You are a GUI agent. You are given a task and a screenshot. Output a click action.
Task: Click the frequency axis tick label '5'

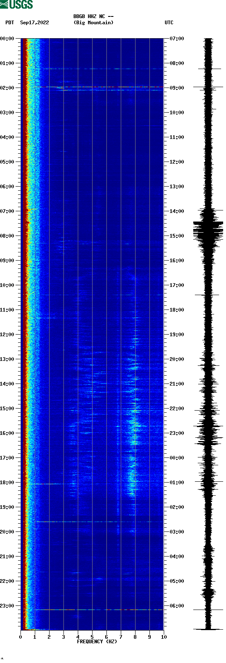click(92, 637)
